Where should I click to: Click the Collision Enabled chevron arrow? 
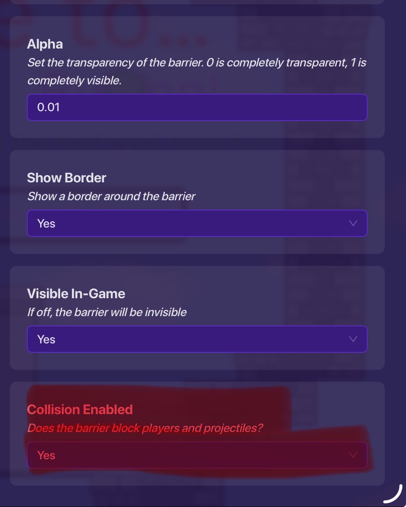tap(353, 455)
